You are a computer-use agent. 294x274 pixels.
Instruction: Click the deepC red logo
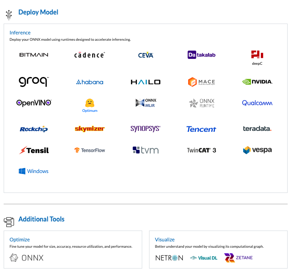click(x=257, y=54)
